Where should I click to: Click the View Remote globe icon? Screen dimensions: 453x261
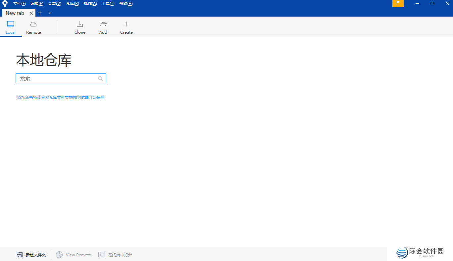click(x=60, y=254)
